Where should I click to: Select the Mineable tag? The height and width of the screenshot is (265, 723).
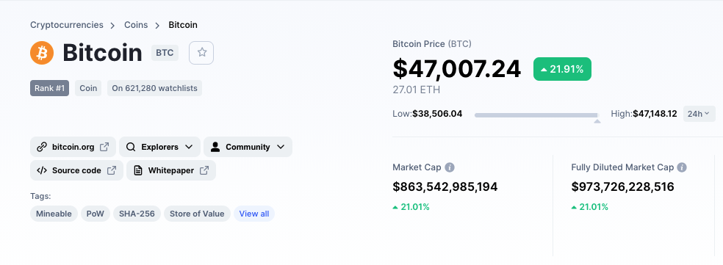pos(54,214)
